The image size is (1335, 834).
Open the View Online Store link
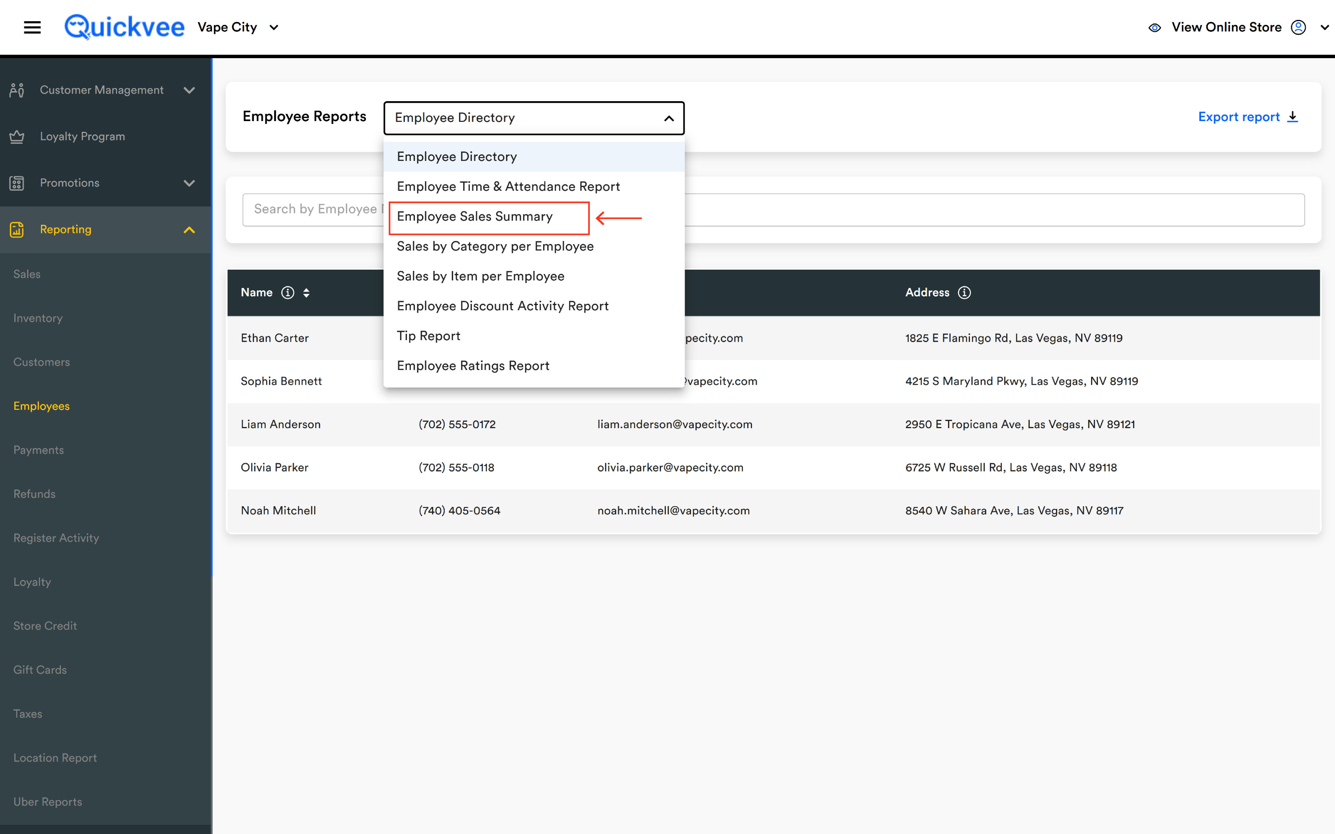coord(1226,27)
